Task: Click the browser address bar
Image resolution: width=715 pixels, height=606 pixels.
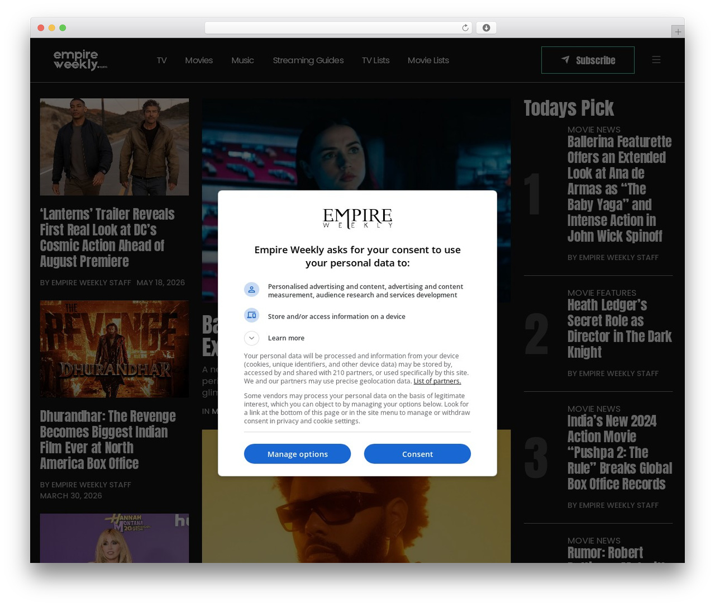Action: (338, 28)
